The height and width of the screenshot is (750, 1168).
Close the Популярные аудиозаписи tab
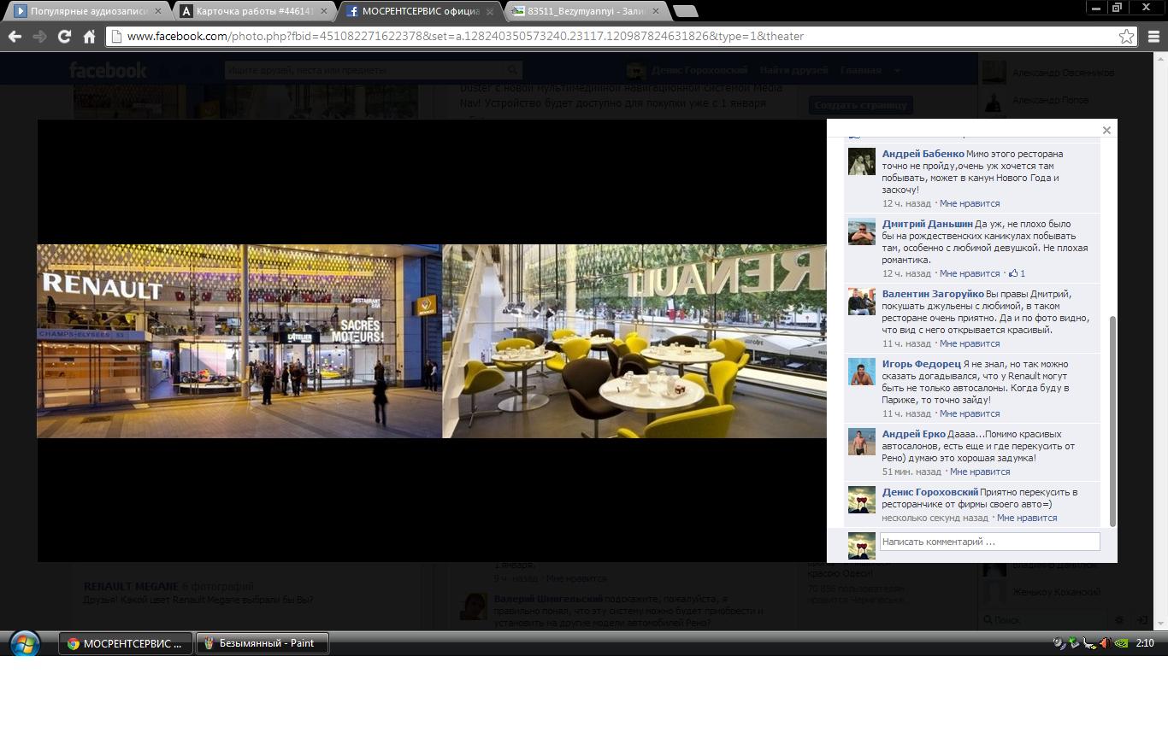pos(157,11)
